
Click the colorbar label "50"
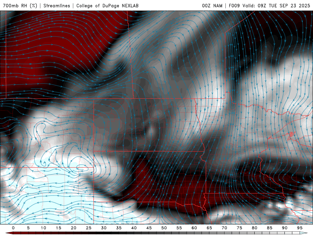point(164,228)
